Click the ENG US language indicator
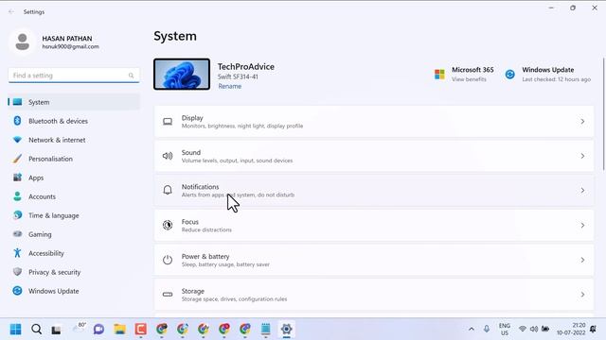 click(x=505, y=330)
